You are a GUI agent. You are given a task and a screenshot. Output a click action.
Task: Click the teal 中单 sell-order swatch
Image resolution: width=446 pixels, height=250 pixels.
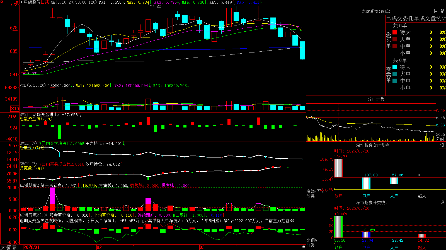pos(395,81)
